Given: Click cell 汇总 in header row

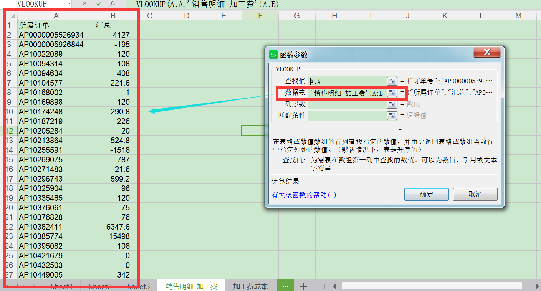Looking at the screenshot, I should (113, 25).
